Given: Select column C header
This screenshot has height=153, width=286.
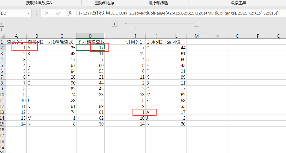Looking at the screenshot, I should point(62,36).
